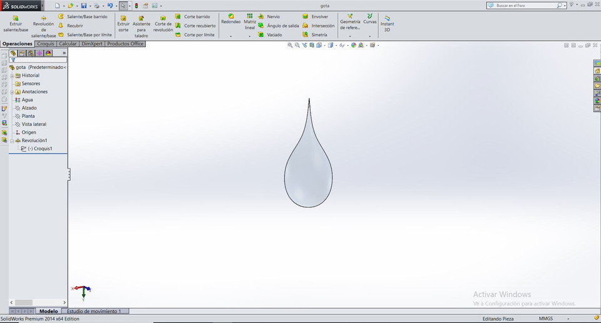Image resolution: width=601 pixels, height=323 pixels.
Task: Click Saliente/Base por límite
Action: [85, 34]
